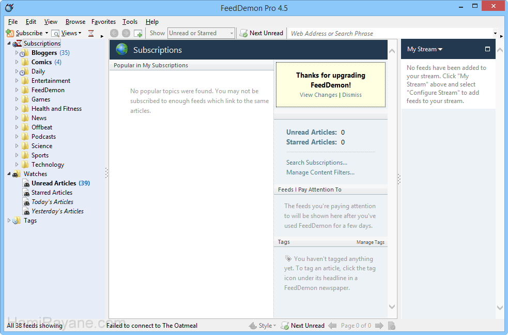Click the Starred Articles watch icon

26,193
